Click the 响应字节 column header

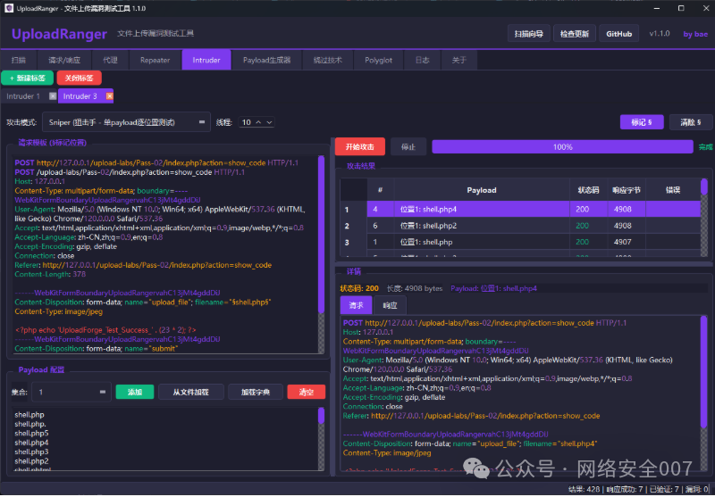coord(627,190)
